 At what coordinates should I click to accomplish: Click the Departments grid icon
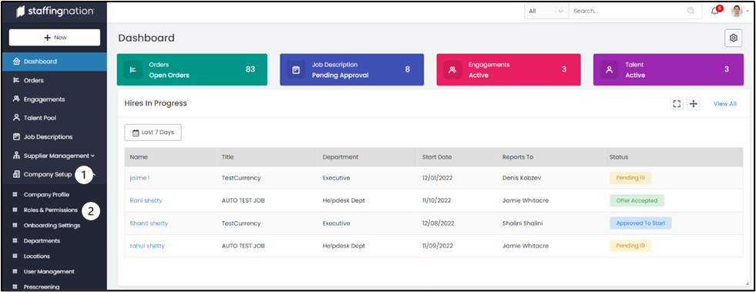(15, 241)
